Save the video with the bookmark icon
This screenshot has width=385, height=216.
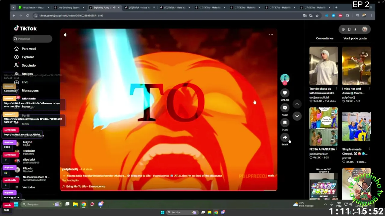(285, 122)
